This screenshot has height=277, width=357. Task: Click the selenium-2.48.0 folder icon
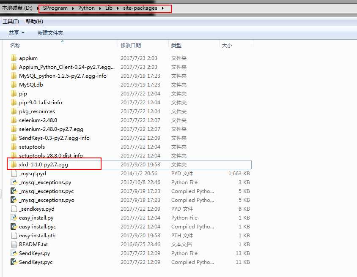tap(14, 120)
